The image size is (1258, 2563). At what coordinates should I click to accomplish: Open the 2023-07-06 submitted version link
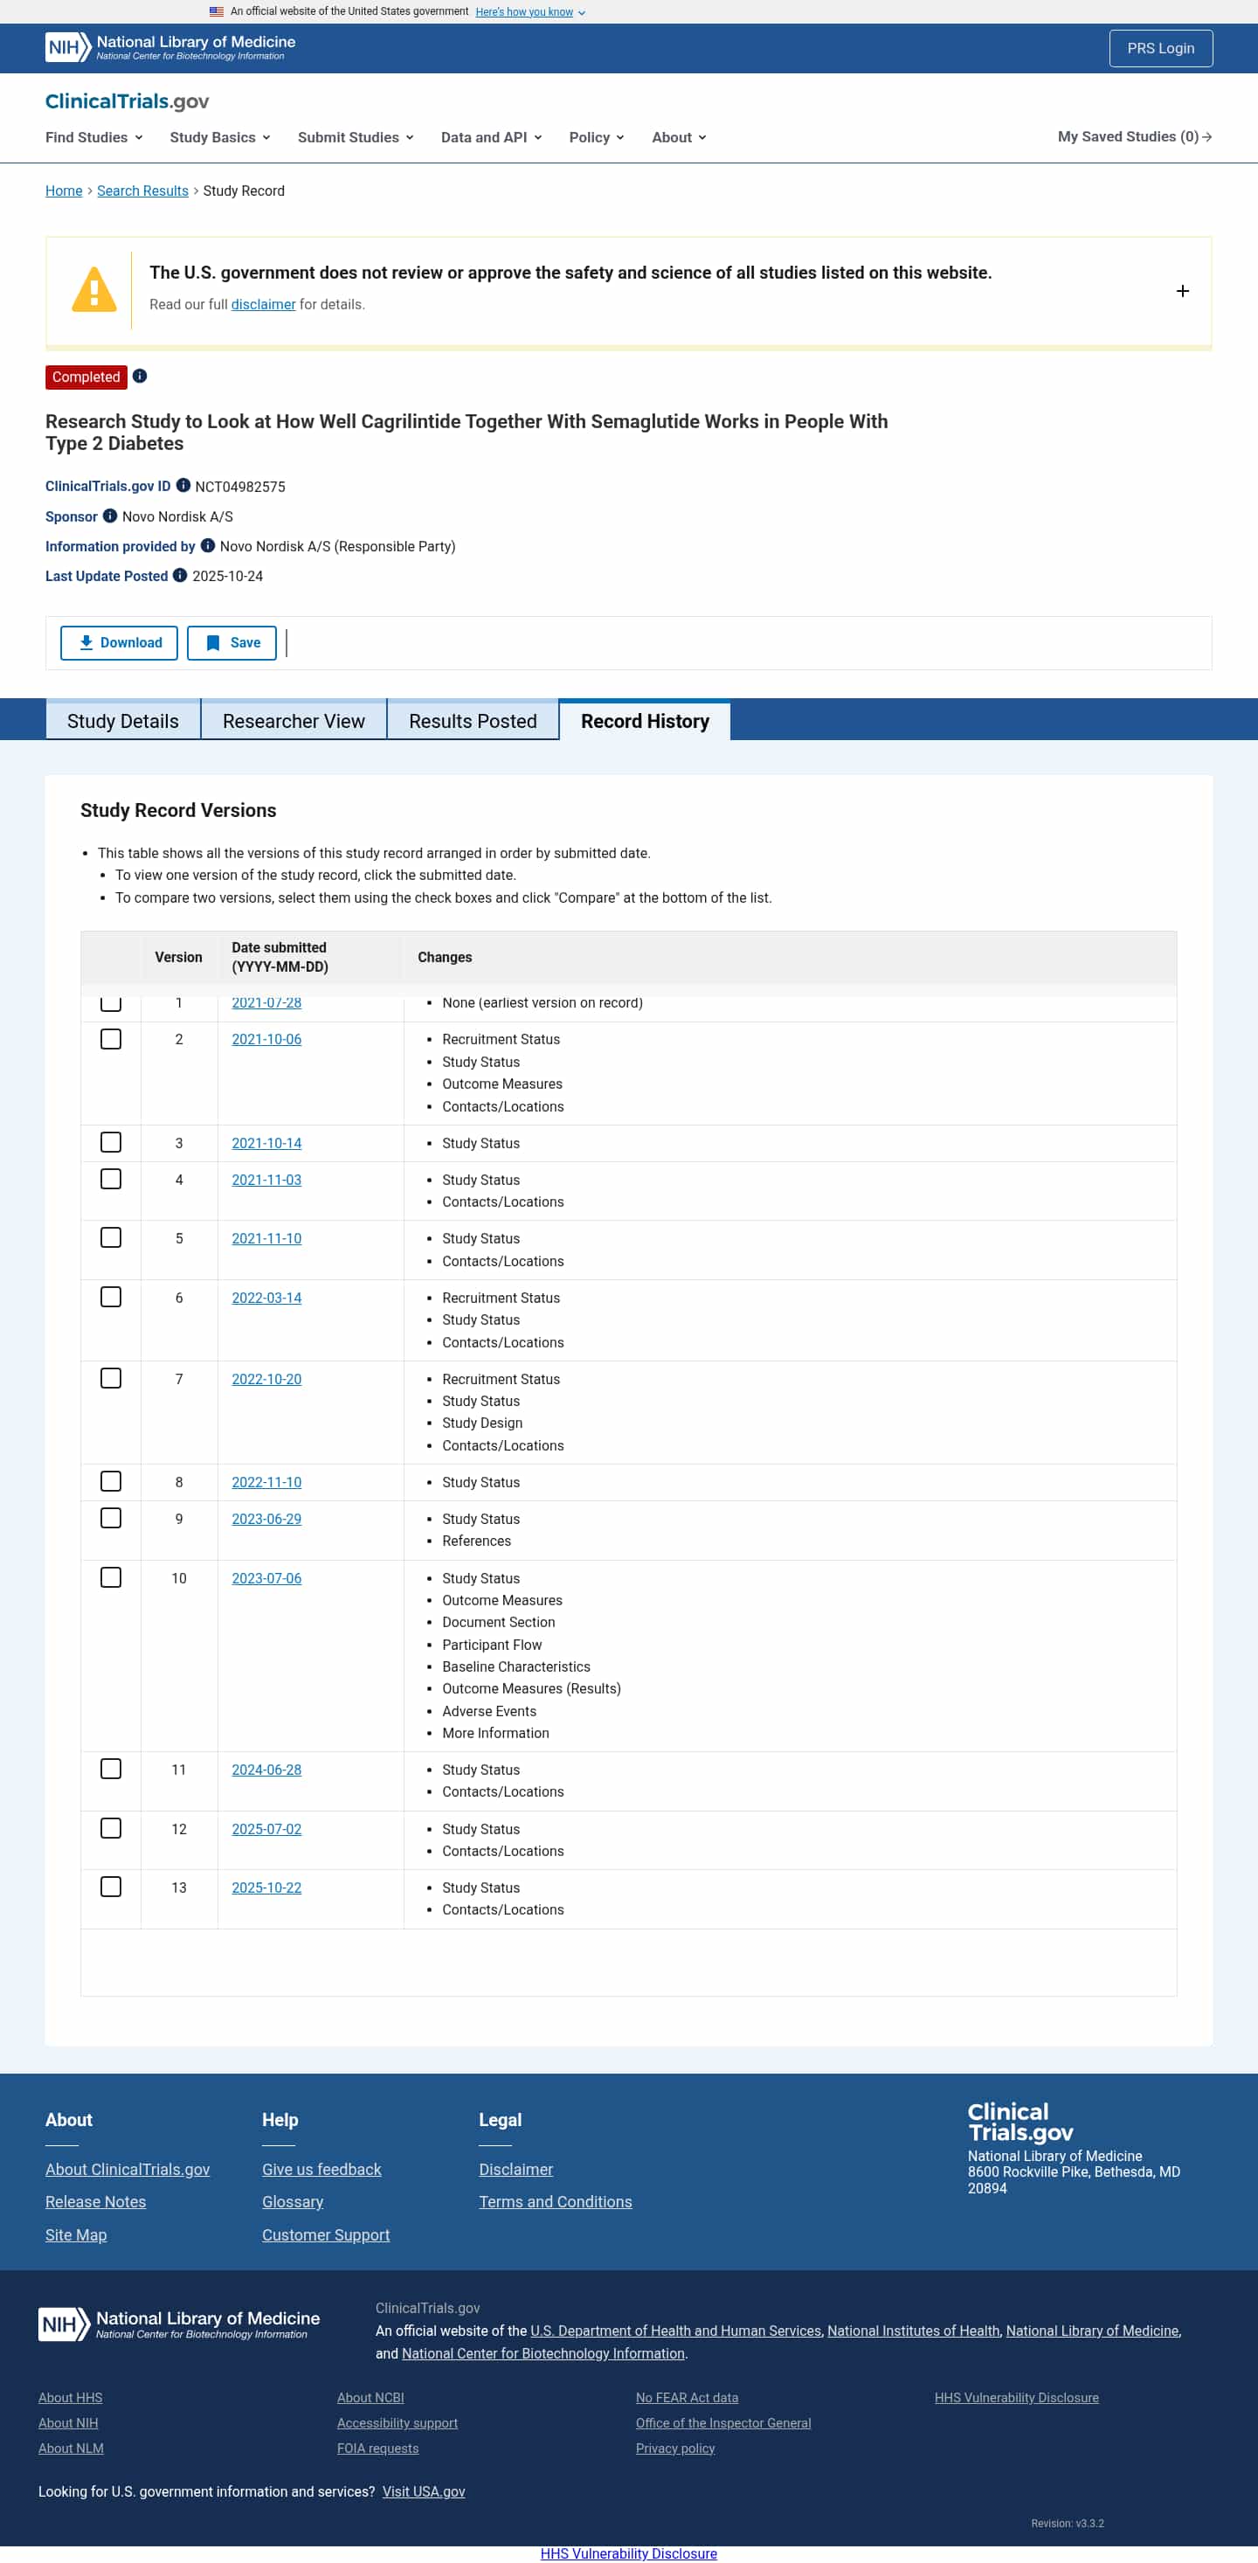(266, 1578)
